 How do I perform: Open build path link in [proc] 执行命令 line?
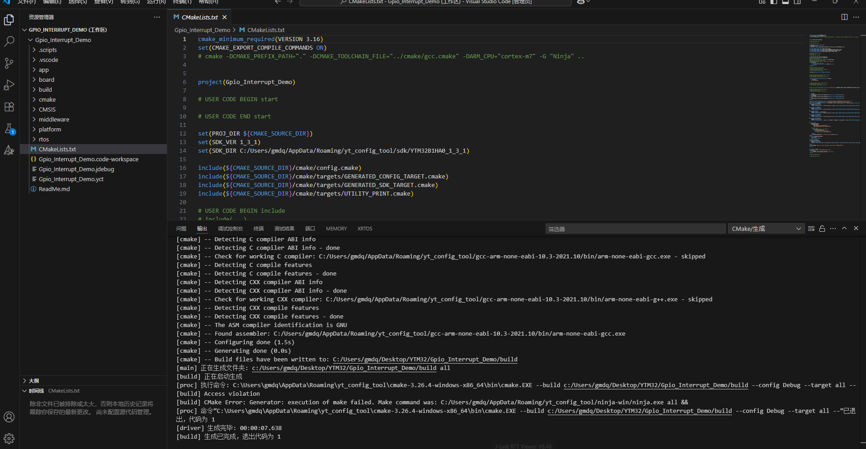pos(656,385)
